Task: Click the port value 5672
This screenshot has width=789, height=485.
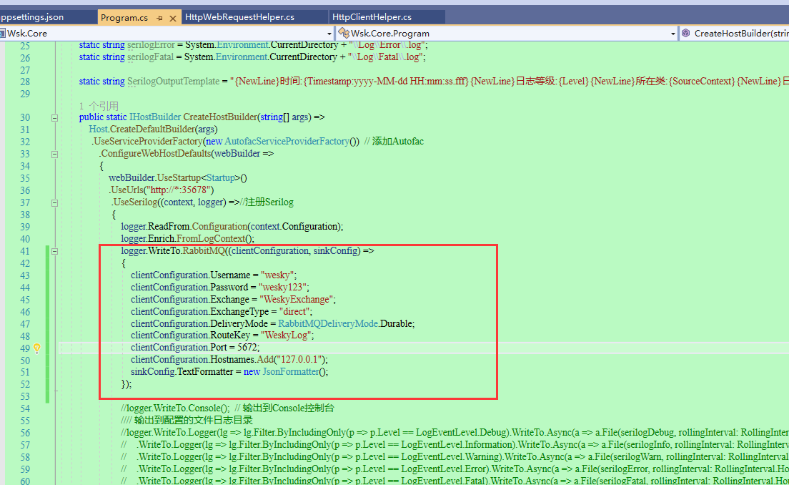Action: (247, 347)
